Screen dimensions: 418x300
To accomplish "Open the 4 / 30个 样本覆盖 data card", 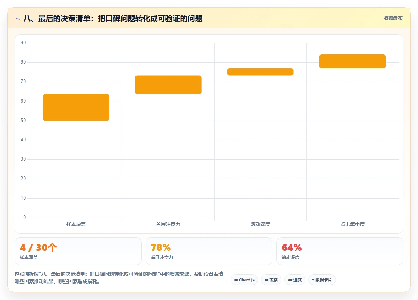I will [78, 251].
